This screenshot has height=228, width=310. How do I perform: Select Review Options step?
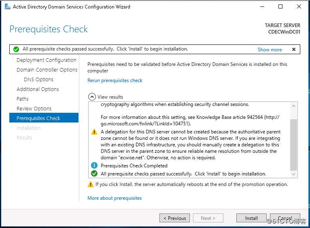(34, 108)
